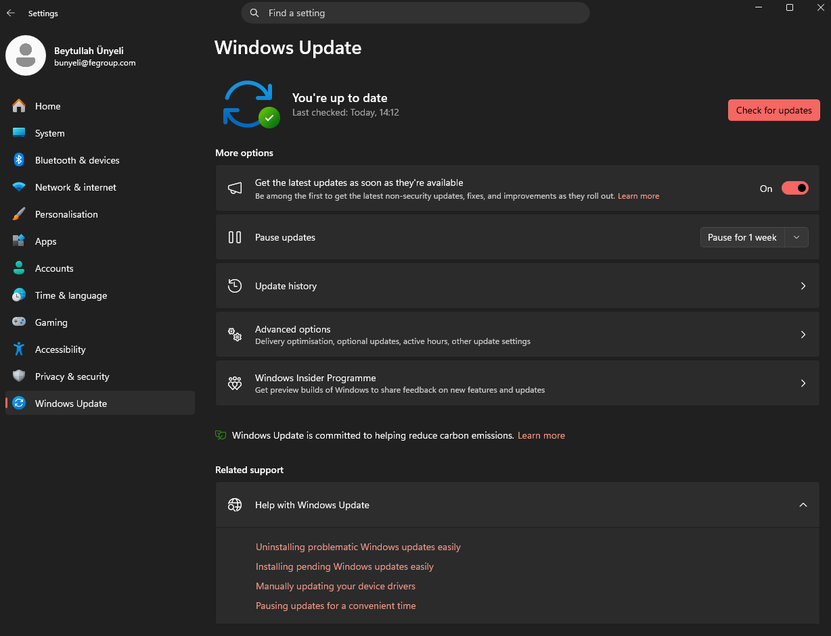Click the Time & language globe icon
Viewport: 831px width, 636px height.
[x=19, y=295]
